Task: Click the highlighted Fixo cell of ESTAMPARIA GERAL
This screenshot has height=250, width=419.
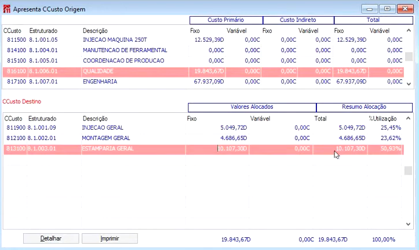Action: [x=217, y=149]
